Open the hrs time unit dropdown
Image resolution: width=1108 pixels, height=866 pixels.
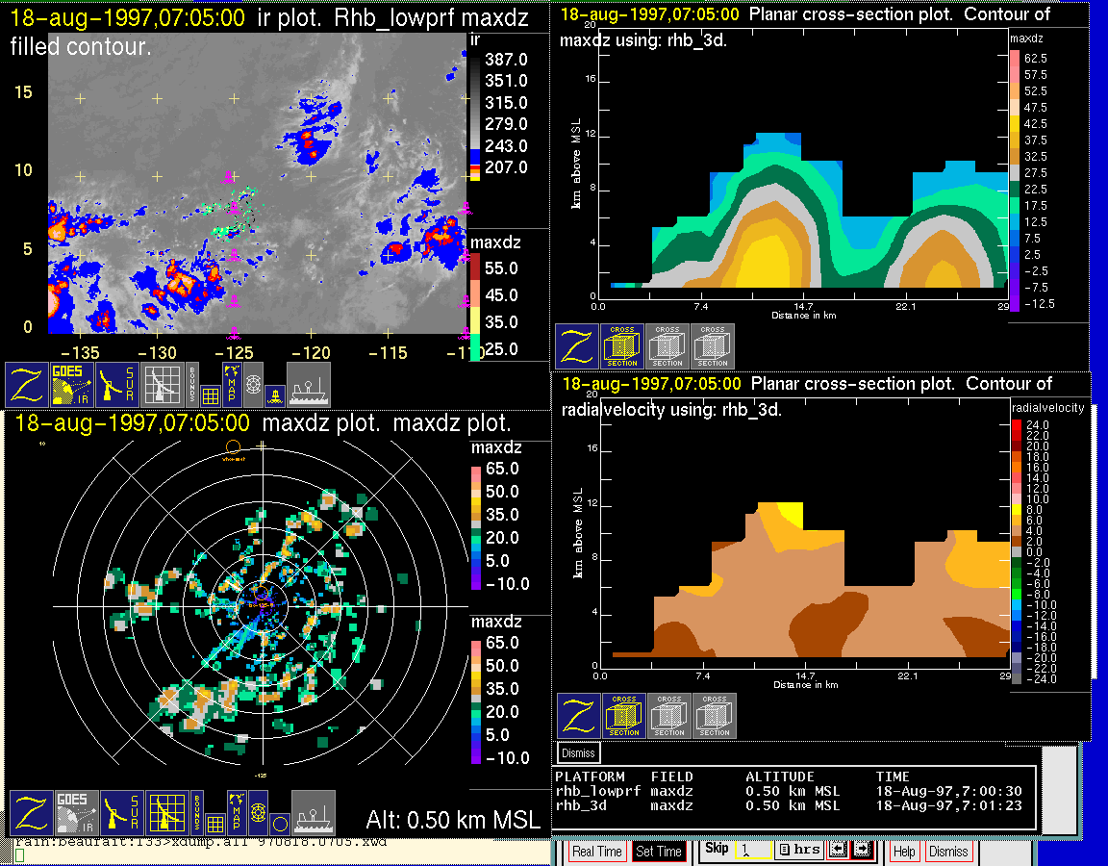797,851
